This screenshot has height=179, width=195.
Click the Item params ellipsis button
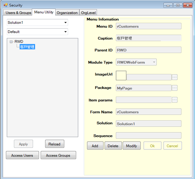point(175,100)
